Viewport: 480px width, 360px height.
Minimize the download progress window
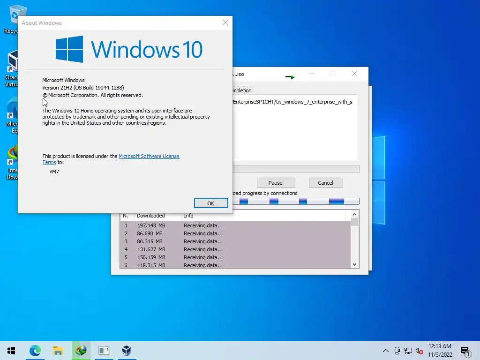pyautogui.click(x=312, y=74)
